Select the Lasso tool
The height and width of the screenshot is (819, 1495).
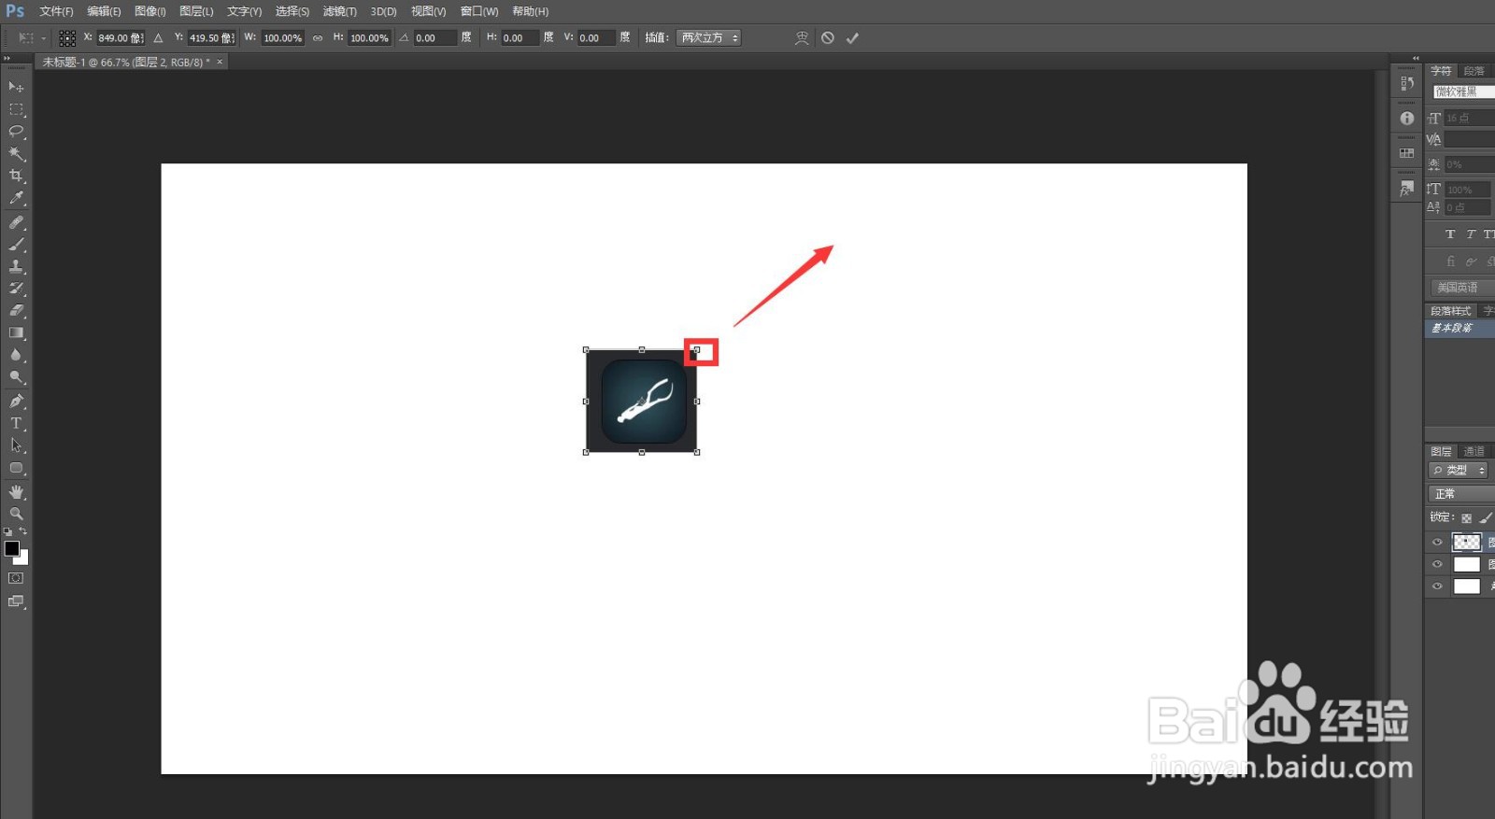click(16, 132)
